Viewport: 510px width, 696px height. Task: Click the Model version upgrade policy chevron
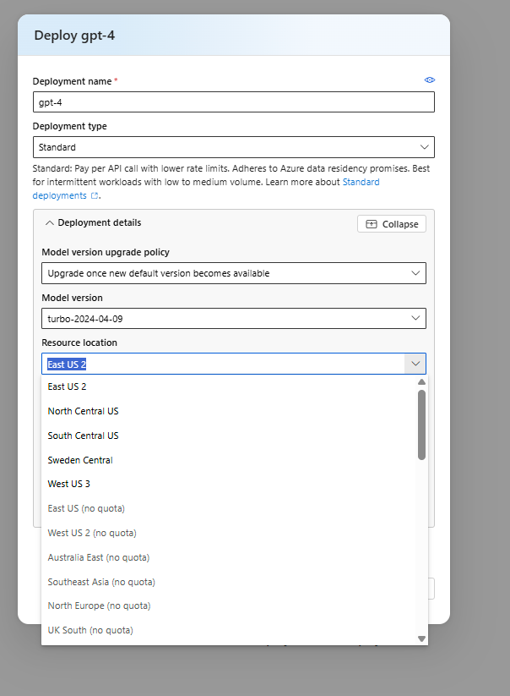pyautogui.click(x=415, y=272)
